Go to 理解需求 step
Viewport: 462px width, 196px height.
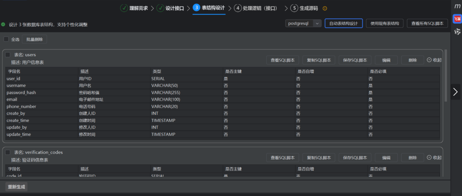click(x=139, y=8)
